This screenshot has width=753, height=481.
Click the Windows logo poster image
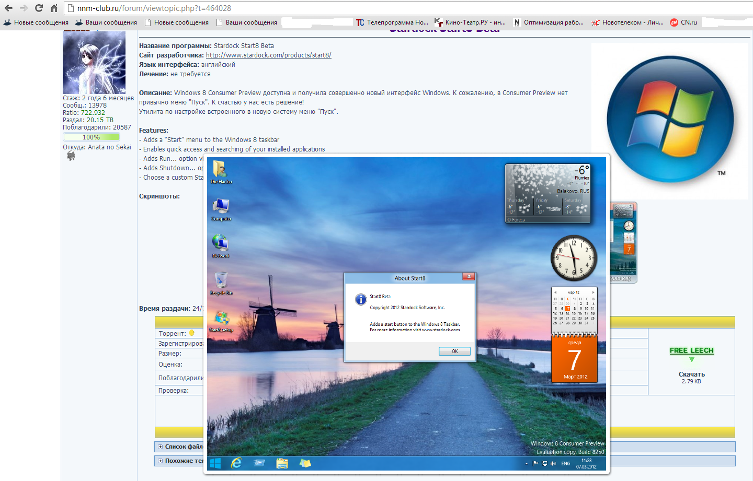coord(669,121)
